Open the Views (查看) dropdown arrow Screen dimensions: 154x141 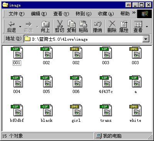point(147,27)
